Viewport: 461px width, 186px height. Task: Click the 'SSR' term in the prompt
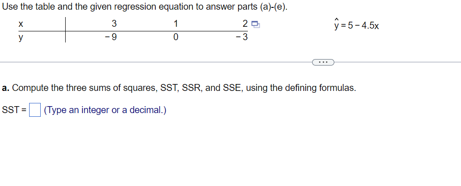click(191, 88)
